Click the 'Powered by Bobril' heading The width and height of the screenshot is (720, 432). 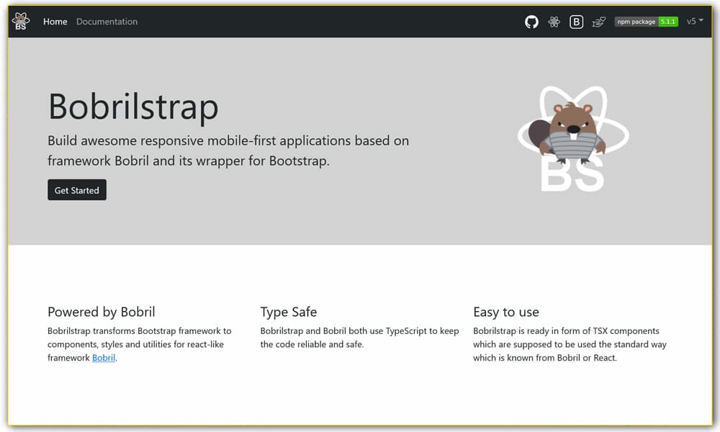tap(101, 312)
